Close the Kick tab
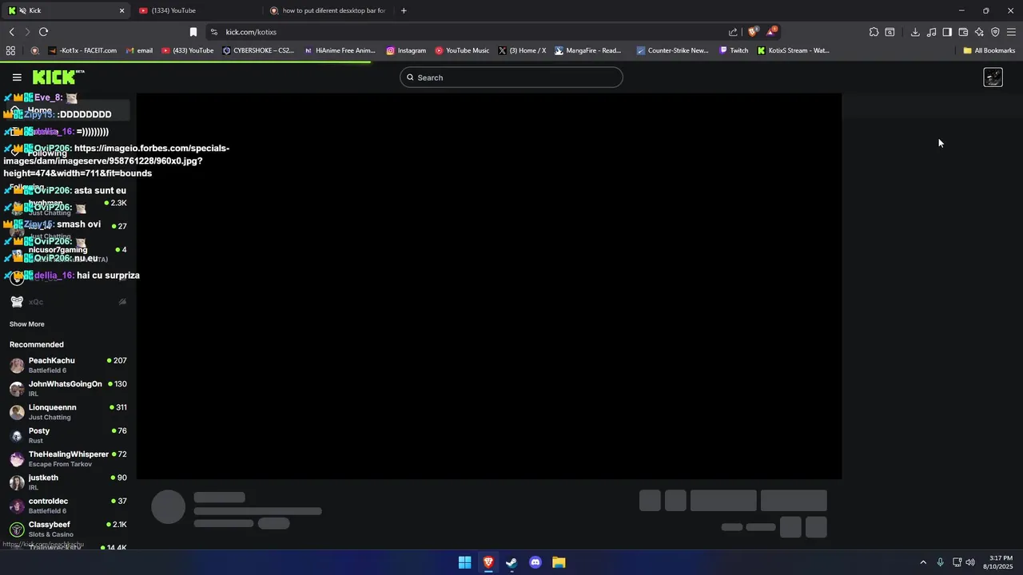Screen dimensions: 1023x575 click(121, 10)
